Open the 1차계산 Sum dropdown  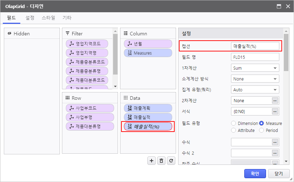click(x=255, y=68)
